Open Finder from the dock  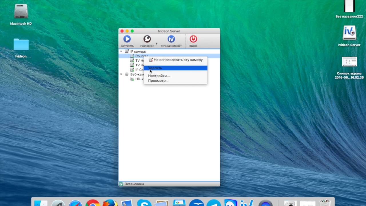pyautogui.click(x=41, y=203)
